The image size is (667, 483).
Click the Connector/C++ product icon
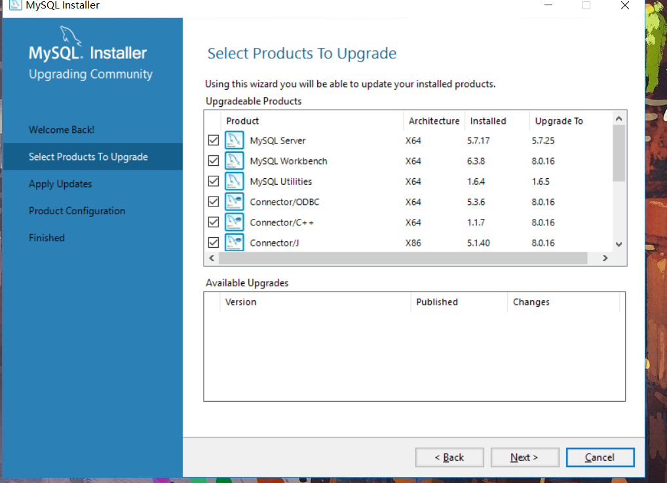point(234,222)
